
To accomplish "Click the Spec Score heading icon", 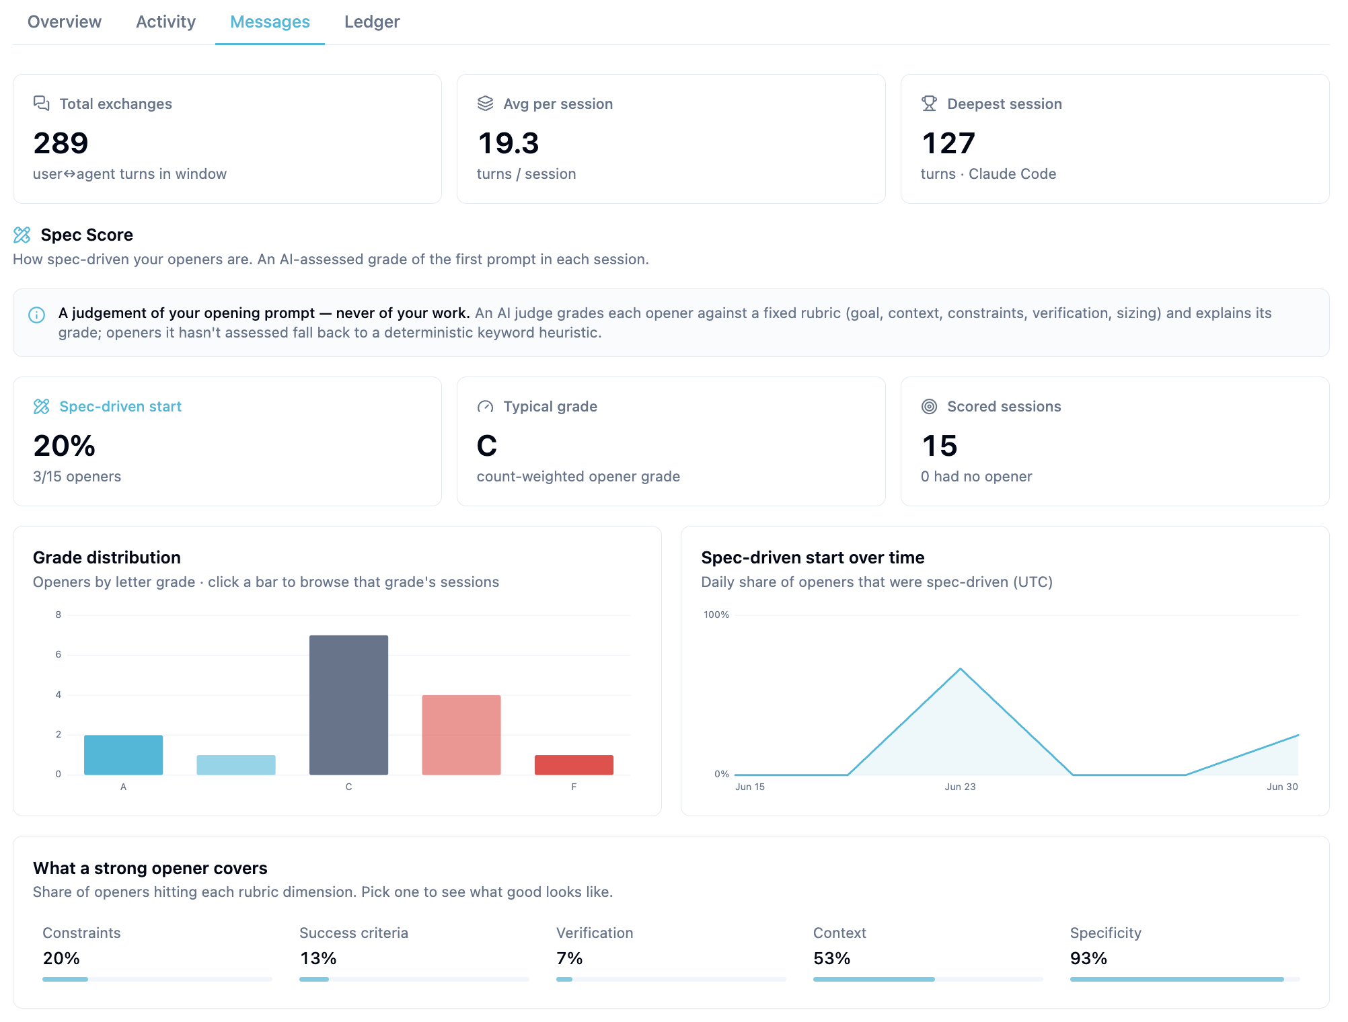I will pyautogui.click(x=22, y=235).
